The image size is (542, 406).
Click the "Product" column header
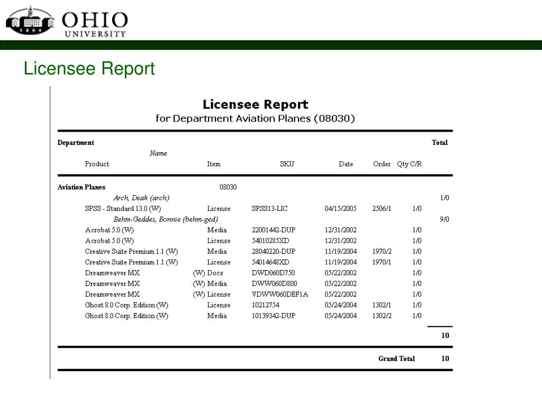tap(97, 164)
